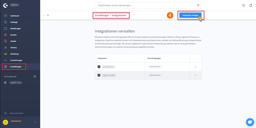Open the chat support bubble
256x128 pixels.
250,122
